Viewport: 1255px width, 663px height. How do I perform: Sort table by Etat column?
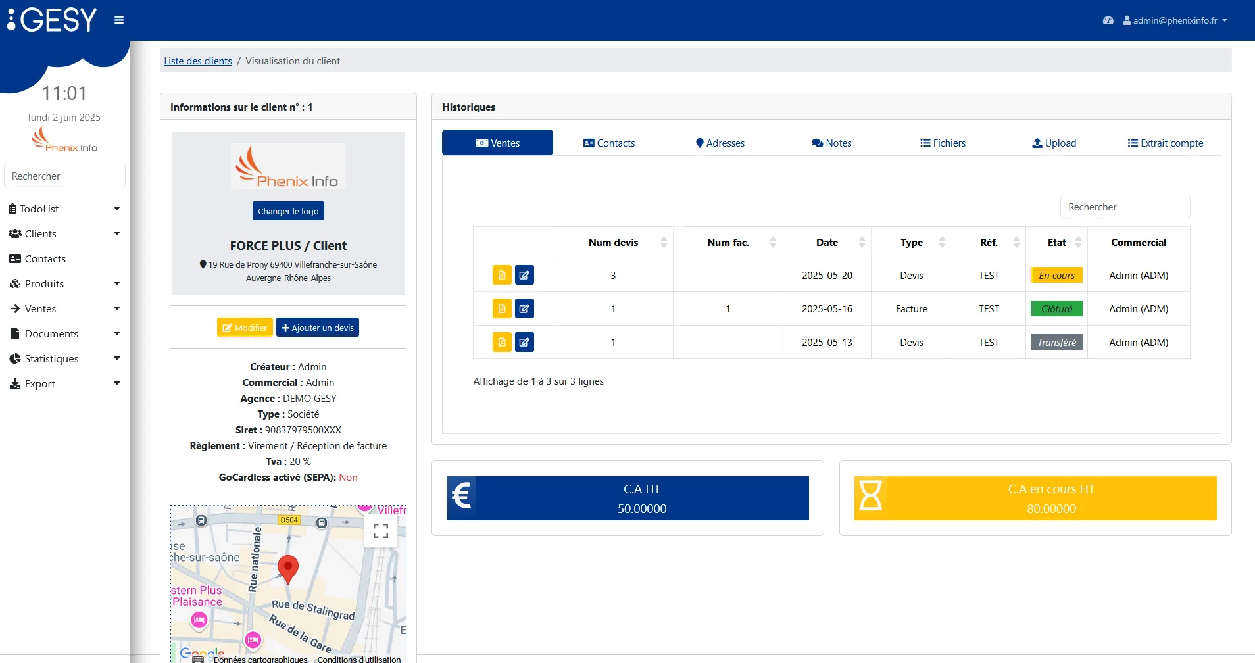coord(1056,243)
